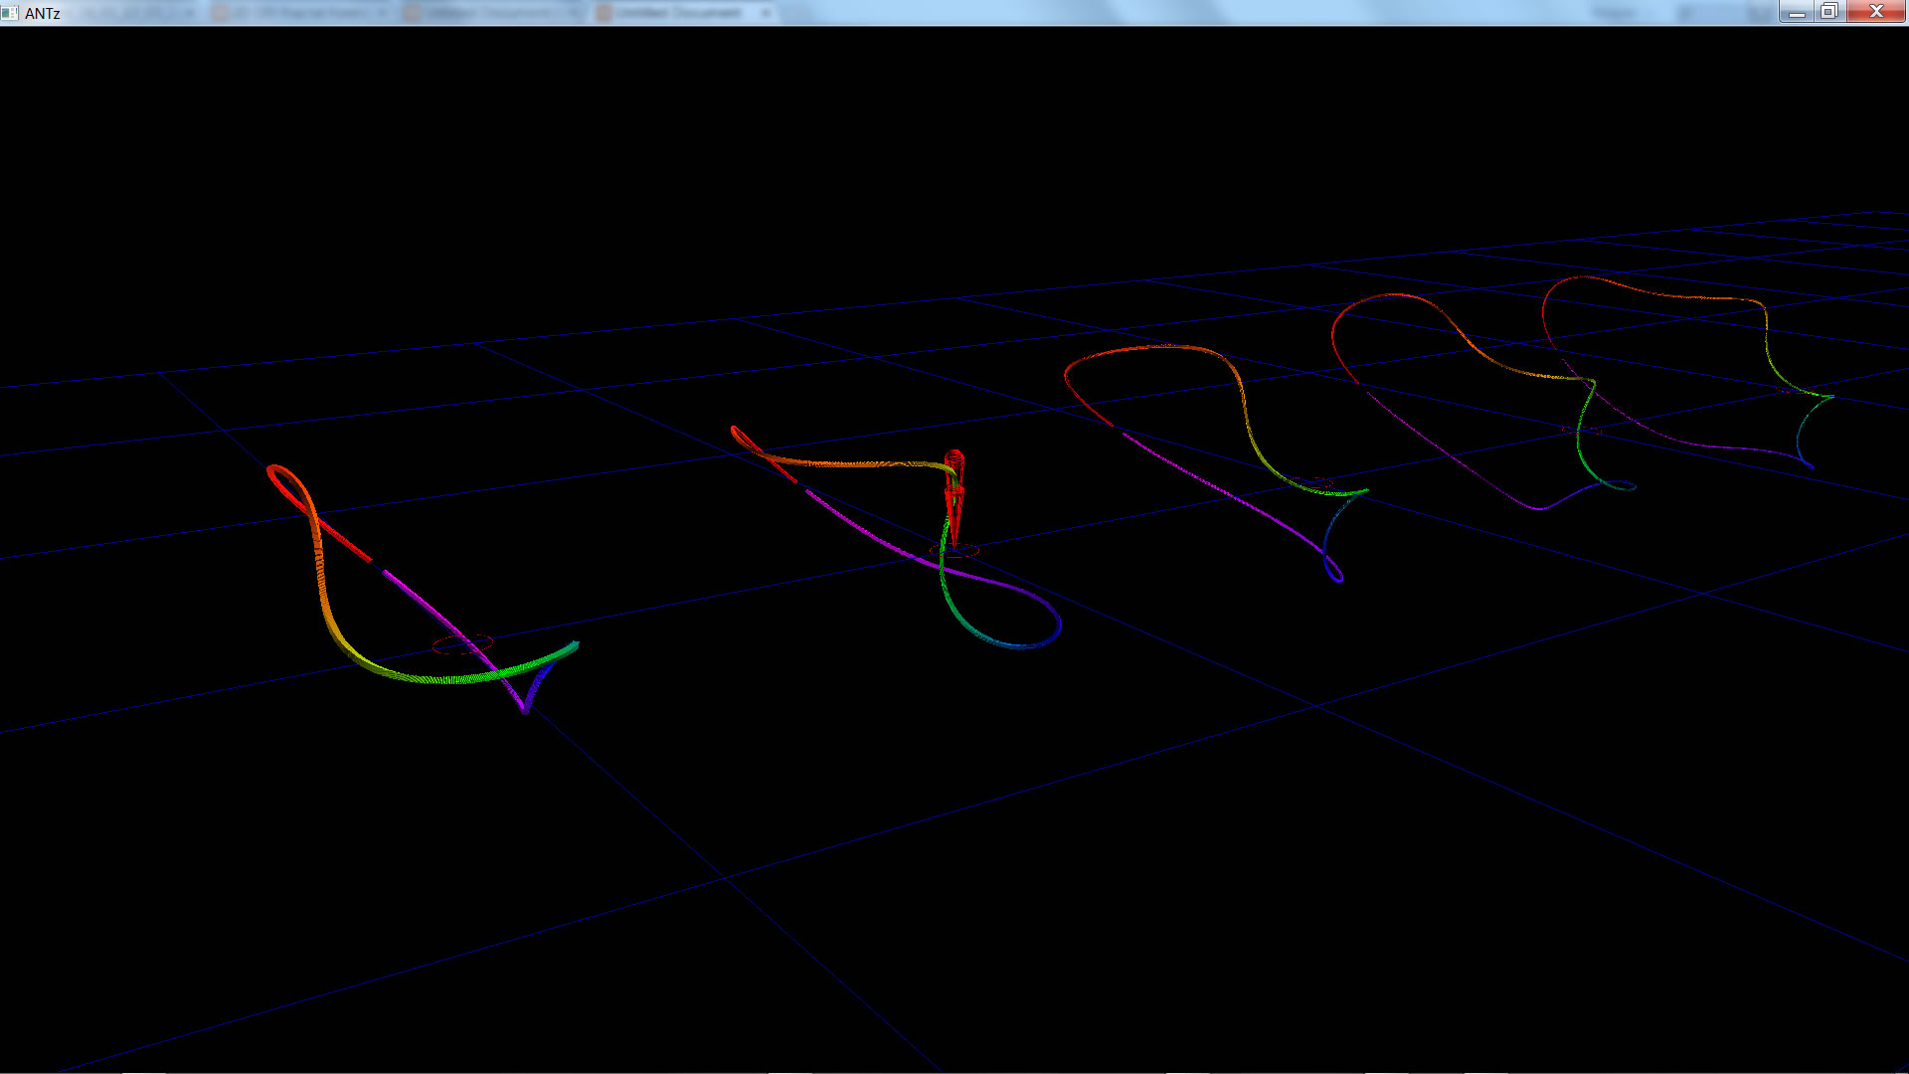Click the ANTz window title text
Viewport: 1909px width, 1074px height.
click(x=43, y=13)
